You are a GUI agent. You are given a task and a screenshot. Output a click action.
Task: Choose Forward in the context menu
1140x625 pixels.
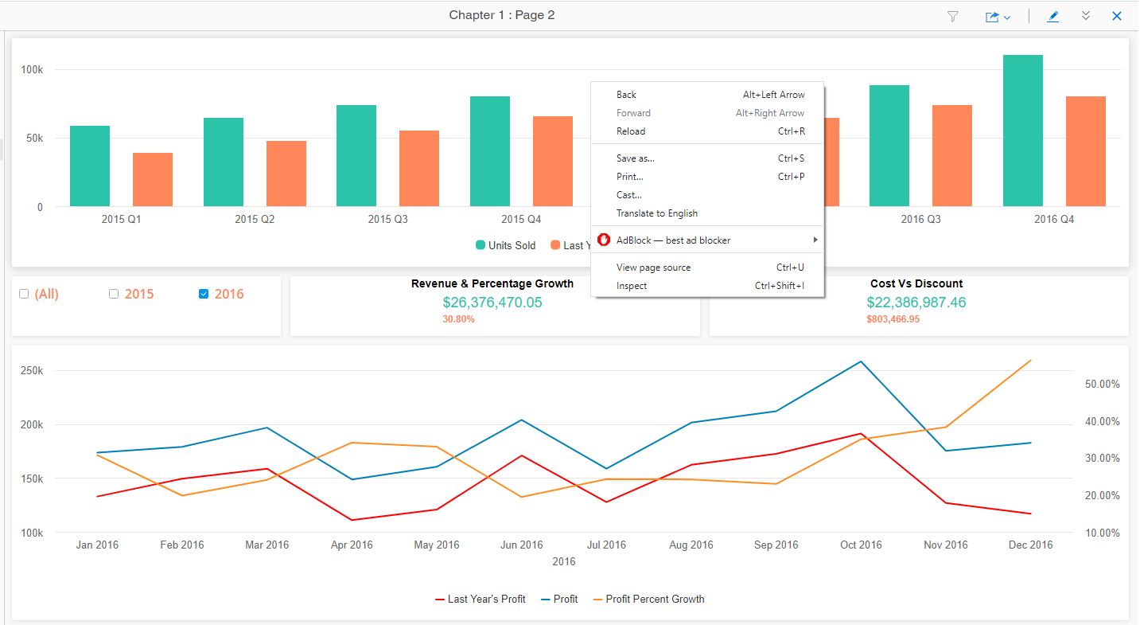[x=708, y=113]
